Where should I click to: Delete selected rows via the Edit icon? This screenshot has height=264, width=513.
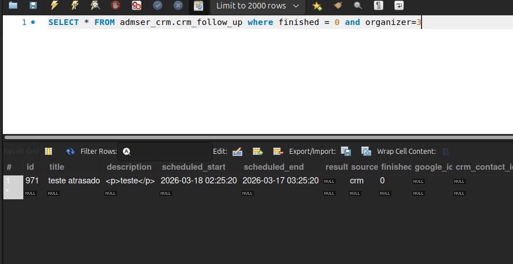click(278, 152)
